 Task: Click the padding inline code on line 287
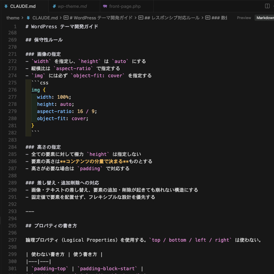tap(90, 168)
